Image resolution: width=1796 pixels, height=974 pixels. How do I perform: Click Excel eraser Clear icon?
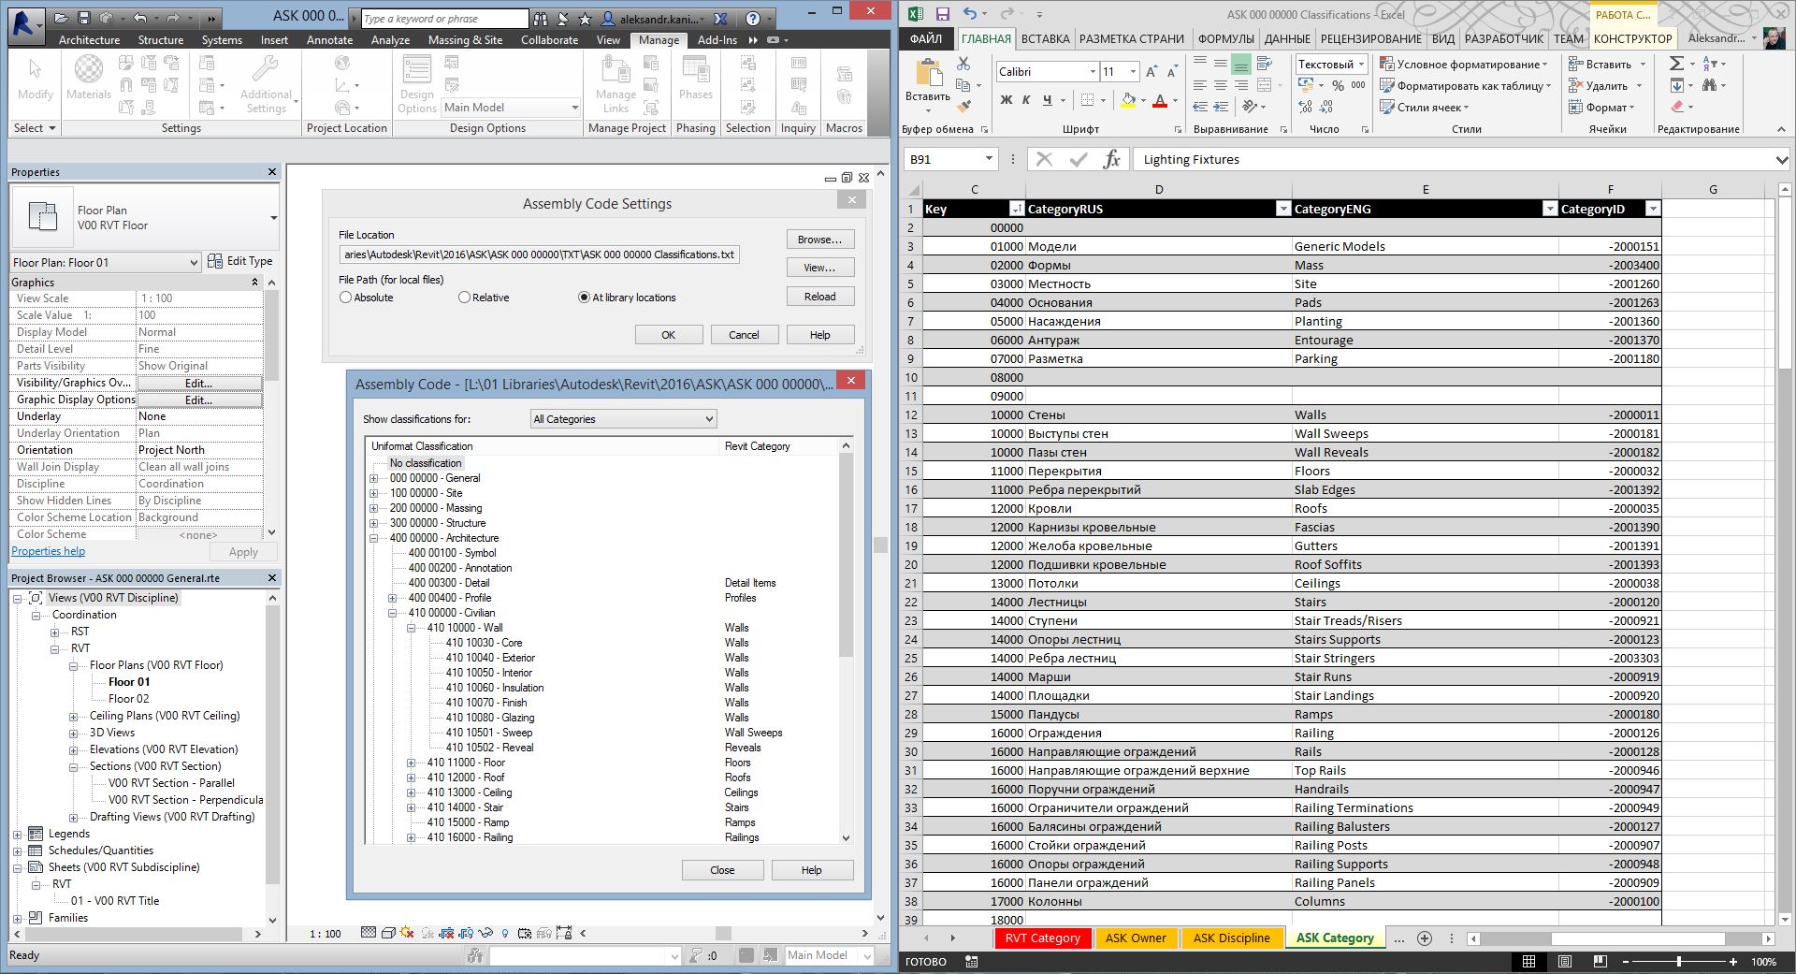[1677, 107]
